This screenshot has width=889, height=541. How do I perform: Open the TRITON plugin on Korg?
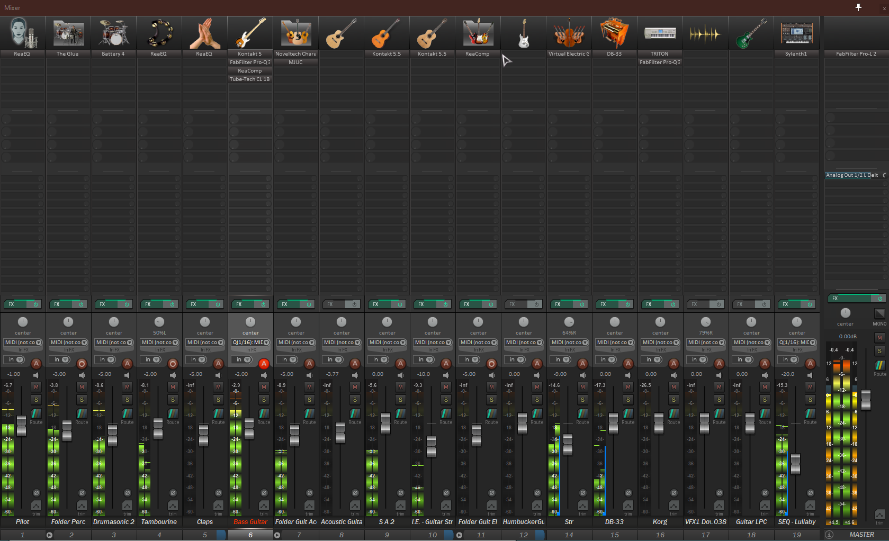click(660, 54)
